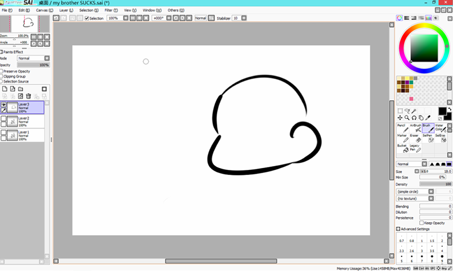The image size is (453, 271).
Task: Select the Legacy Pen tool
Action: [x=415, y=148]
